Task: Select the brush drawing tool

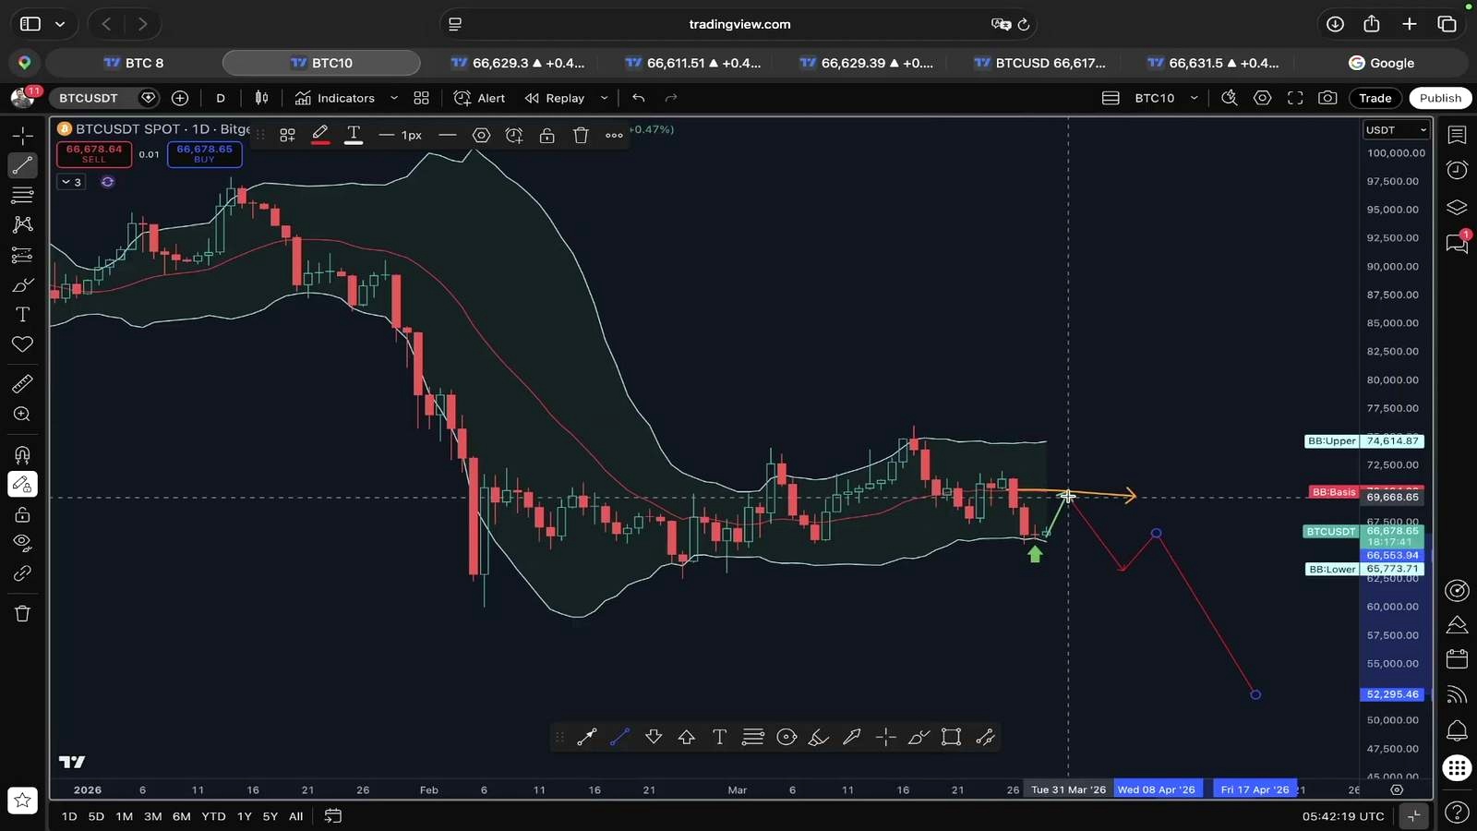Action: pyautogui.click(x=22, y=284)
